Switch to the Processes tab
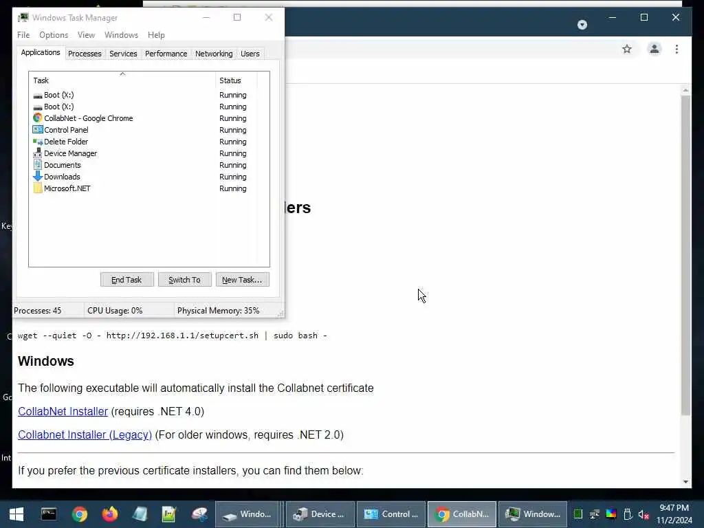Viewport: 704px width, 528px height. coord(85,54)
